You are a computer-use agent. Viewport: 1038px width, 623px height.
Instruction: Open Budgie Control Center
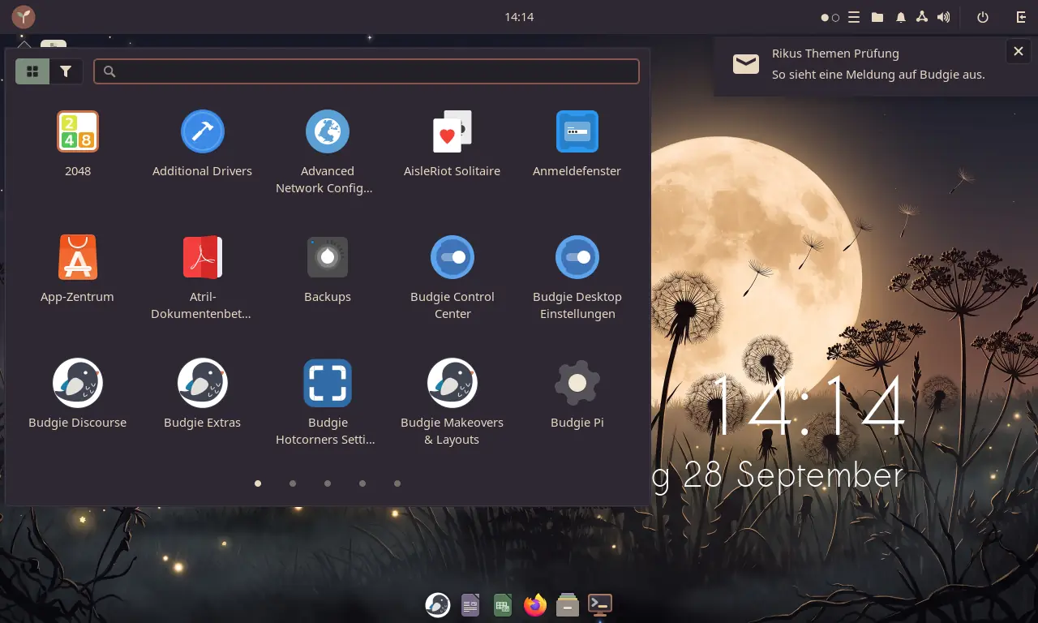[x=452, y=277]
